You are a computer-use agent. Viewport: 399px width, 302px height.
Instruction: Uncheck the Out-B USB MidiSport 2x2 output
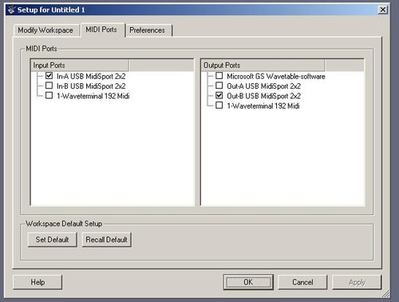pos(219,95)
